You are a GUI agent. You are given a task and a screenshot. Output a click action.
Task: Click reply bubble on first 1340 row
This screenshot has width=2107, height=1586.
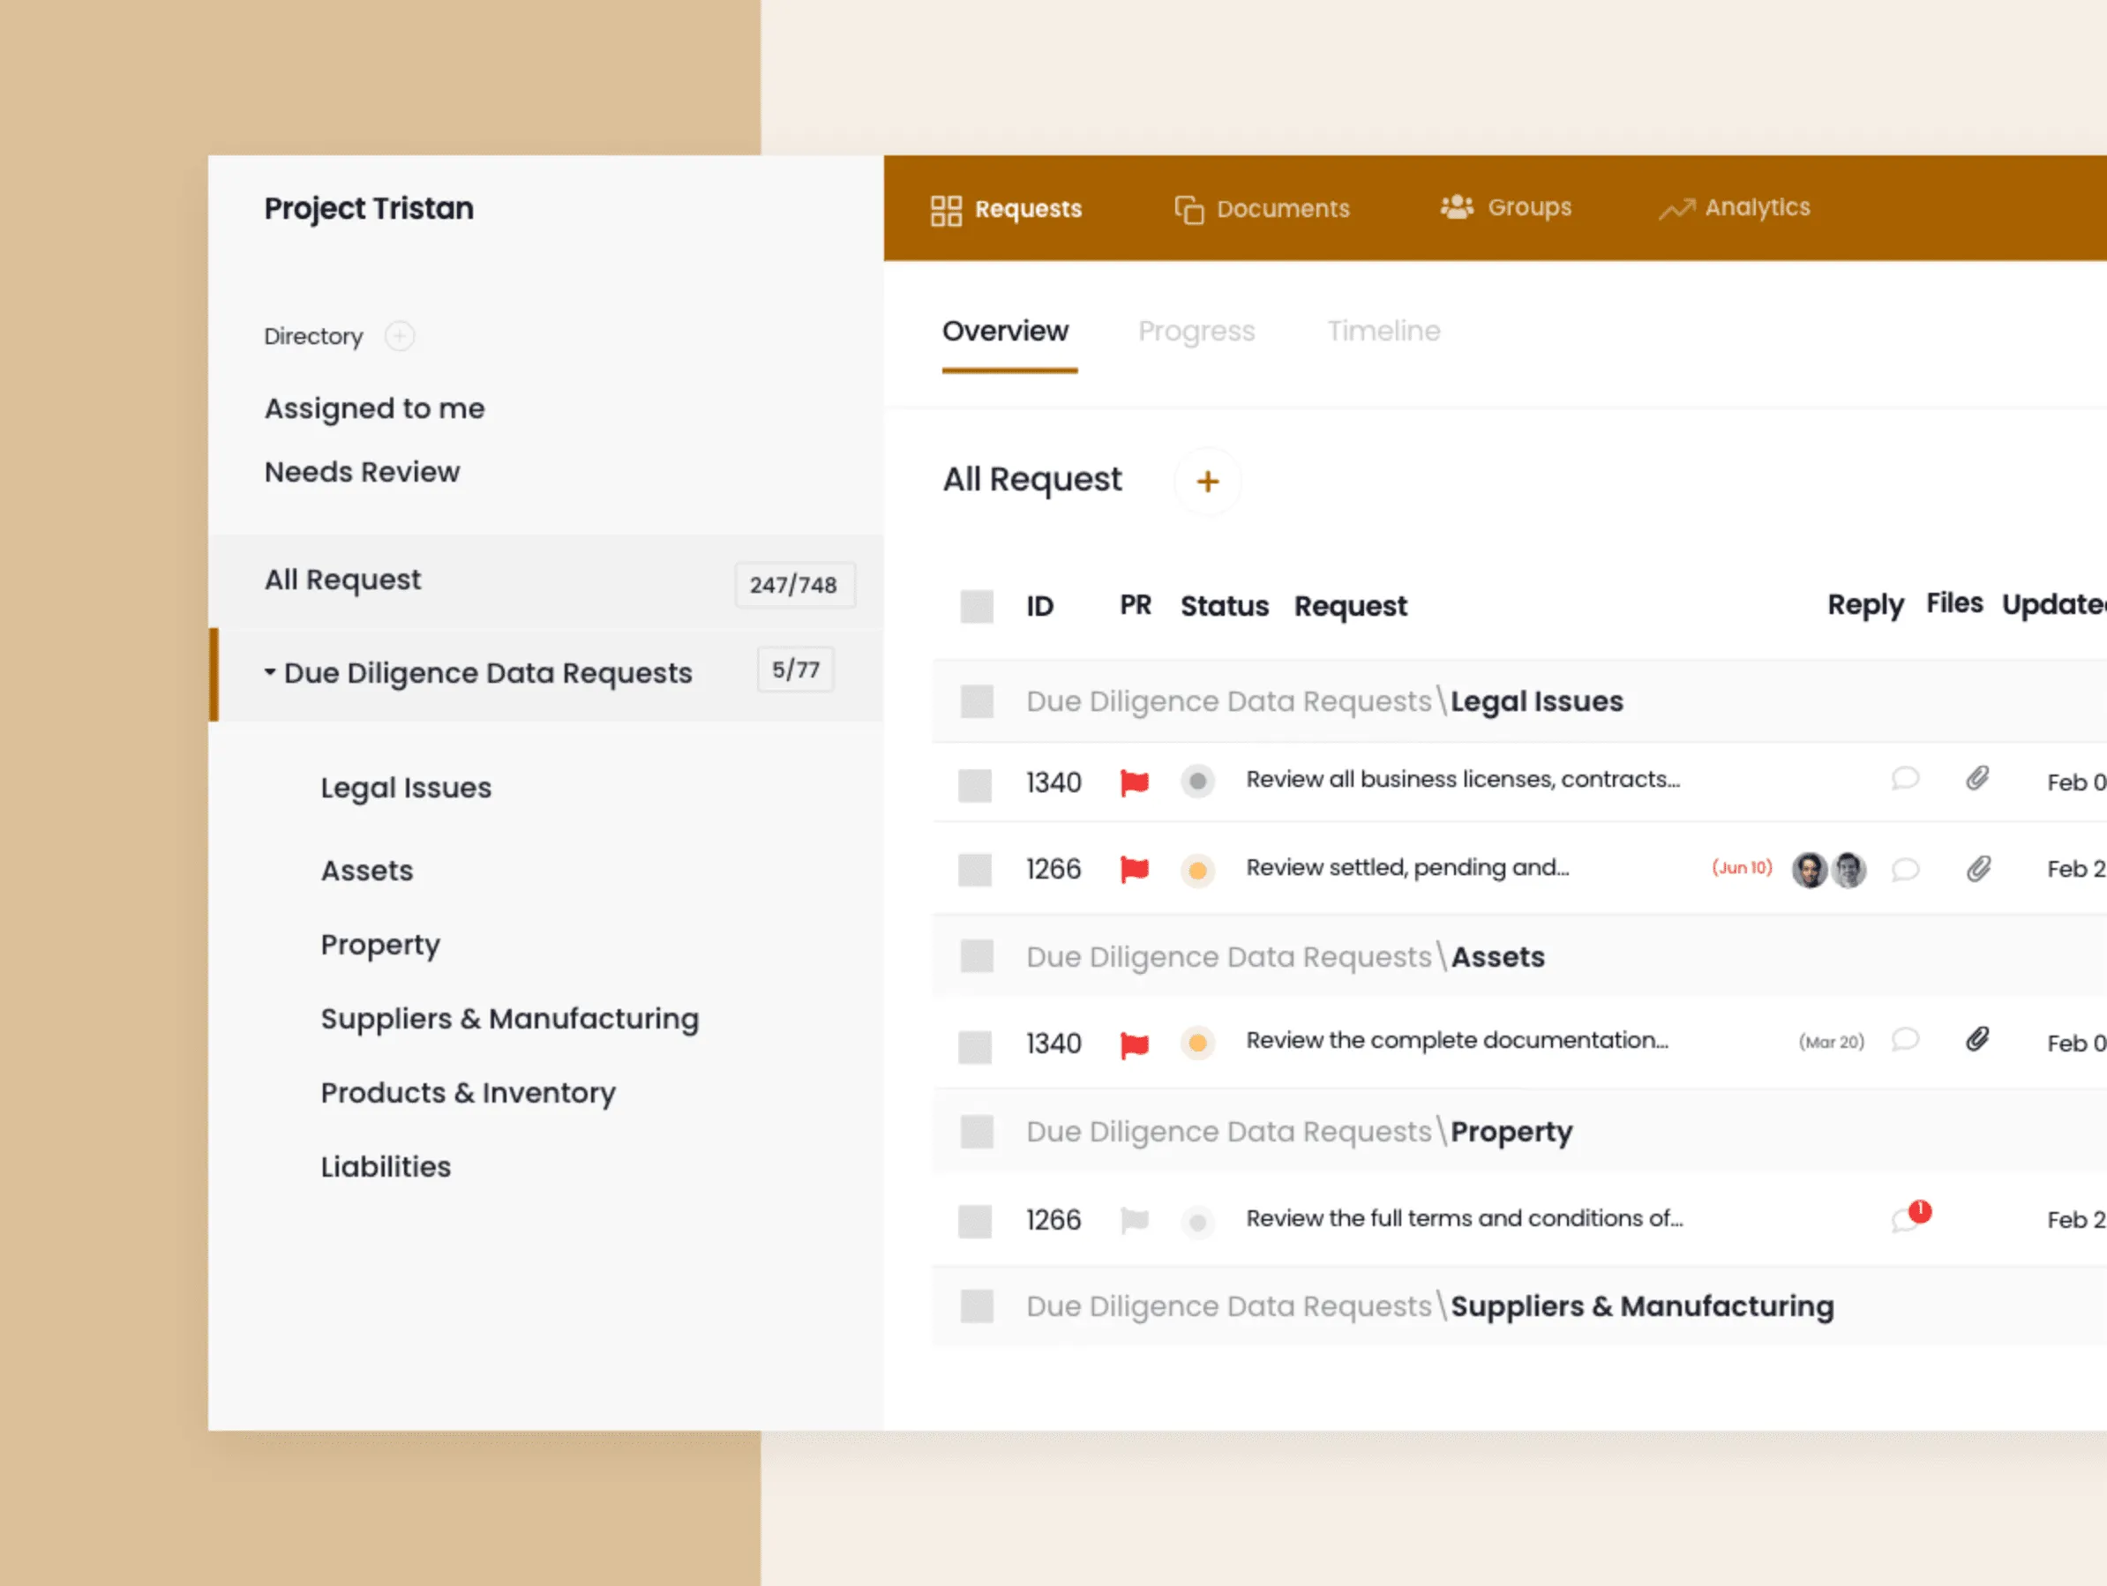[x=1904, y=779]
